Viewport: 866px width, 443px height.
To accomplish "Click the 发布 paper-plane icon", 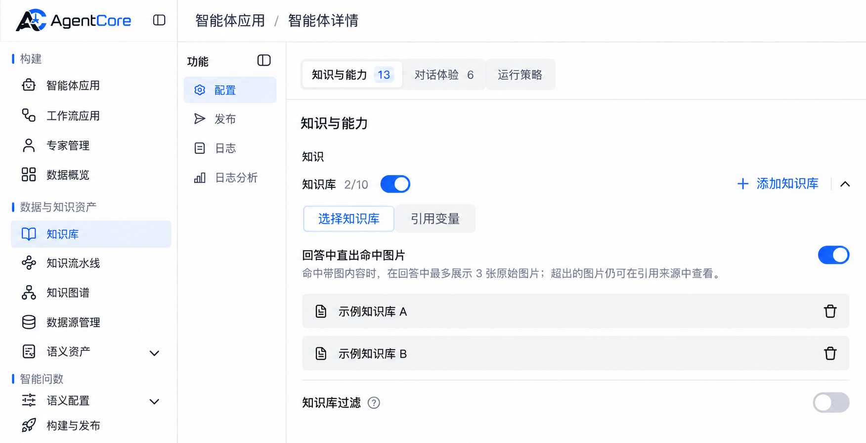I will [x=200, y=119].
